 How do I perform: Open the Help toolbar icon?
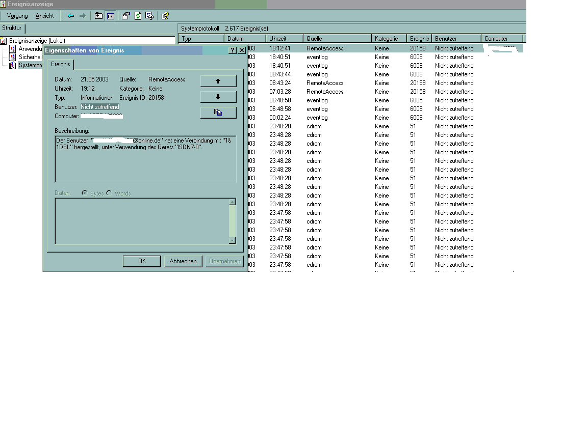[165, 16]
